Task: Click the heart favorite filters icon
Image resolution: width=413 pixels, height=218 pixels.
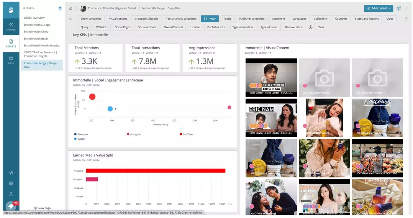Action: pos(71,19)
